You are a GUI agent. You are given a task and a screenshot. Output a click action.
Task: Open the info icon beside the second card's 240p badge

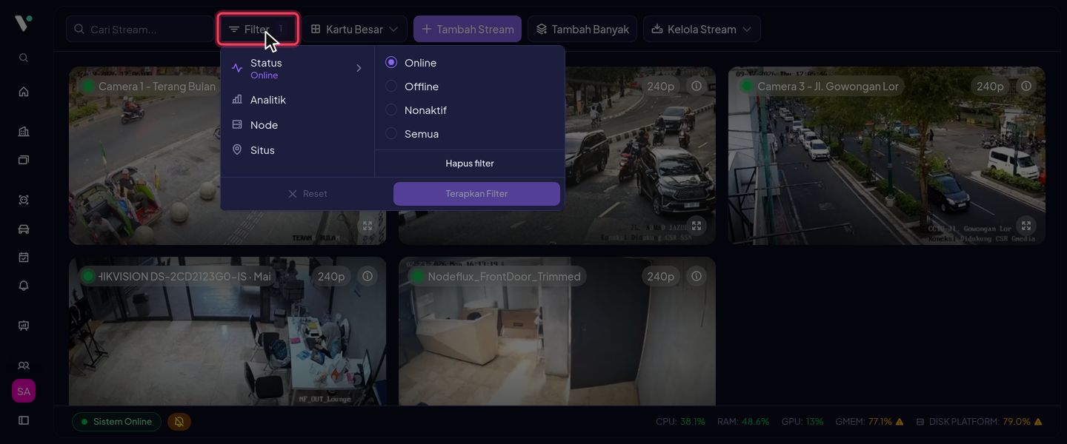[697, 87]
